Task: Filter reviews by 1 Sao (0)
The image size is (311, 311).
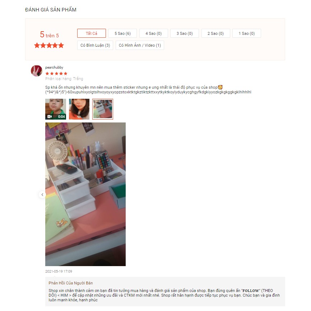Action: pos(247,33)
